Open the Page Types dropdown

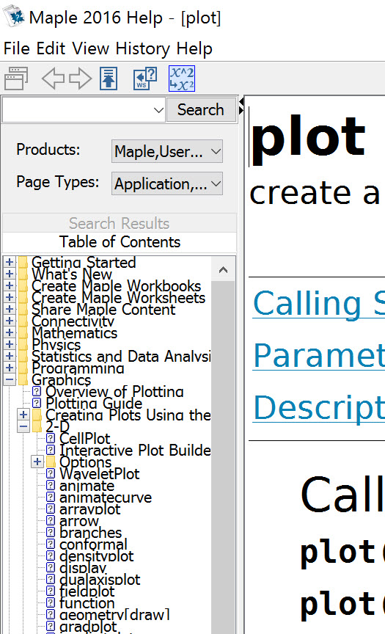pos(167,184)
